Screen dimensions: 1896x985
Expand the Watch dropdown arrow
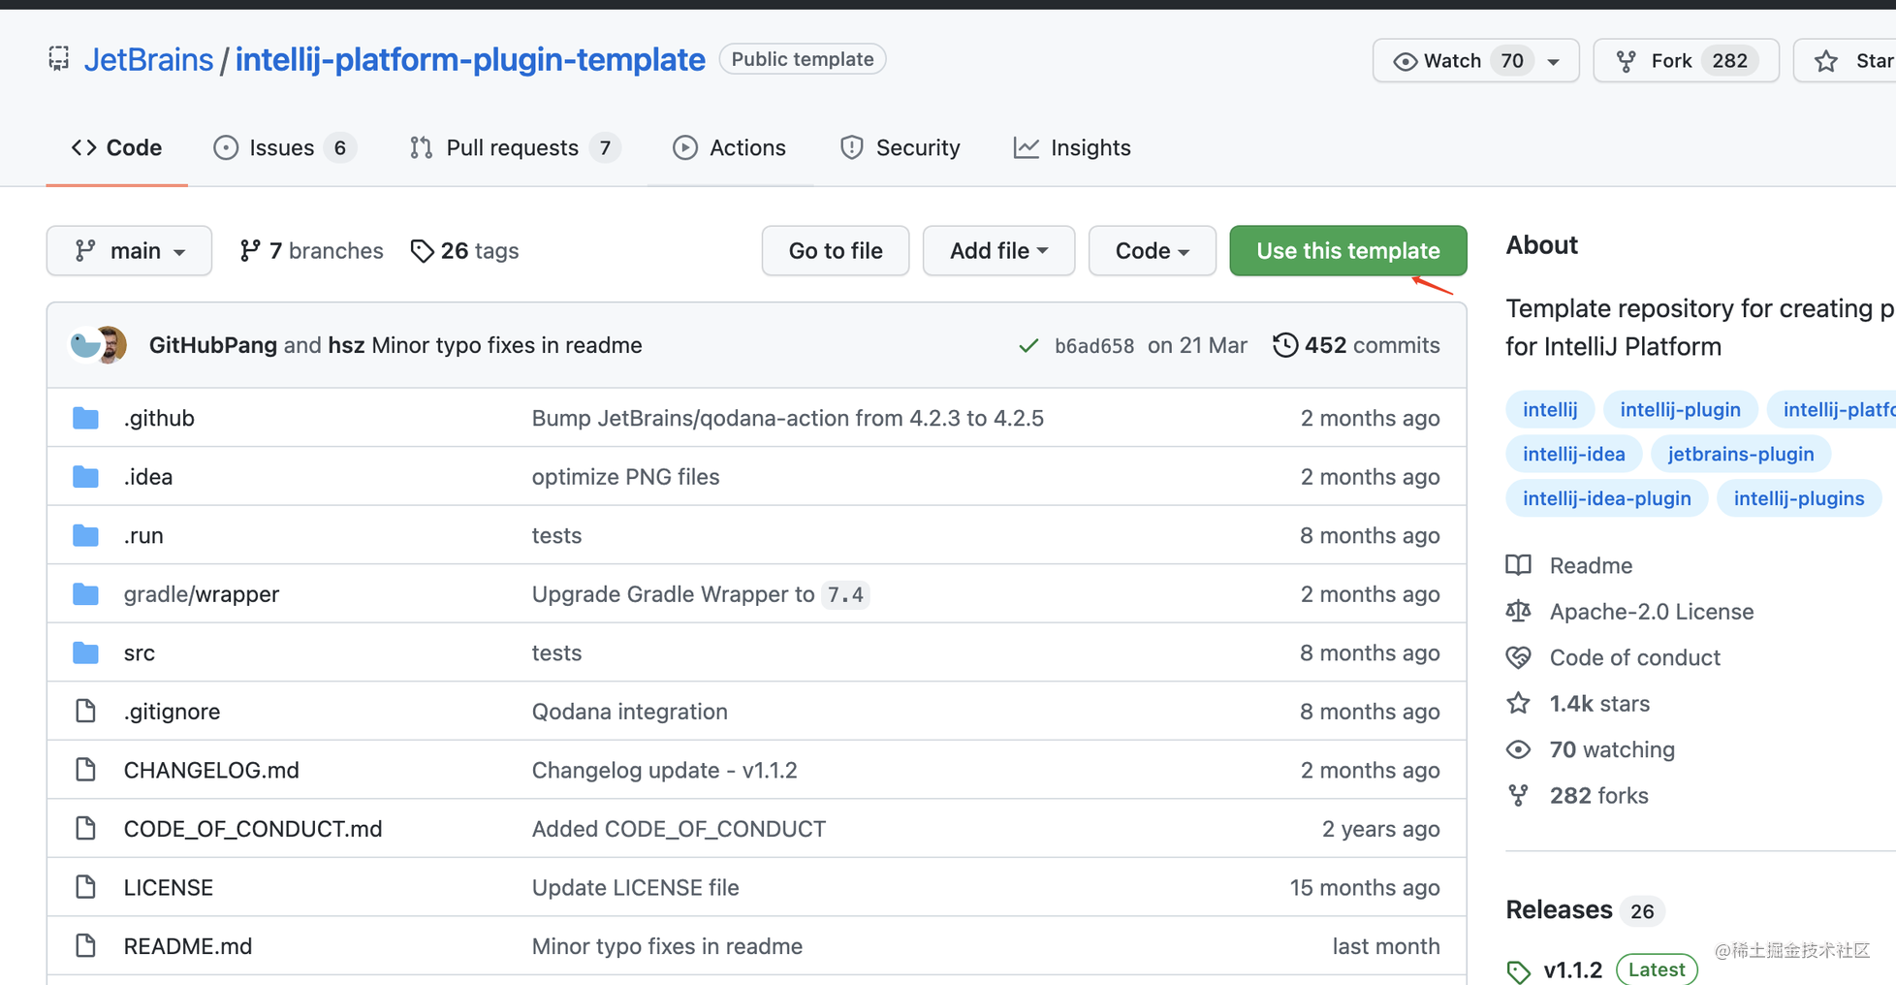(x=1554, y=61)
